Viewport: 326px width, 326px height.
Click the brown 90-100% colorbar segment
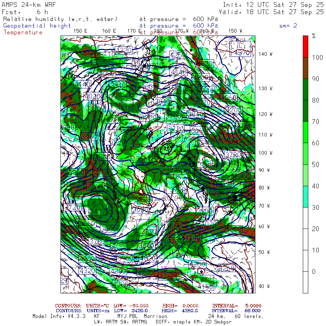305,68
